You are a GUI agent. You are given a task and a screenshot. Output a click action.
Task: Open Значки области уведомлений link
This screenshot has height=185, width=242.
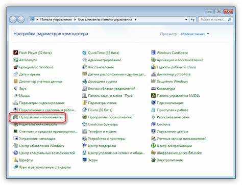pos(111,89)
